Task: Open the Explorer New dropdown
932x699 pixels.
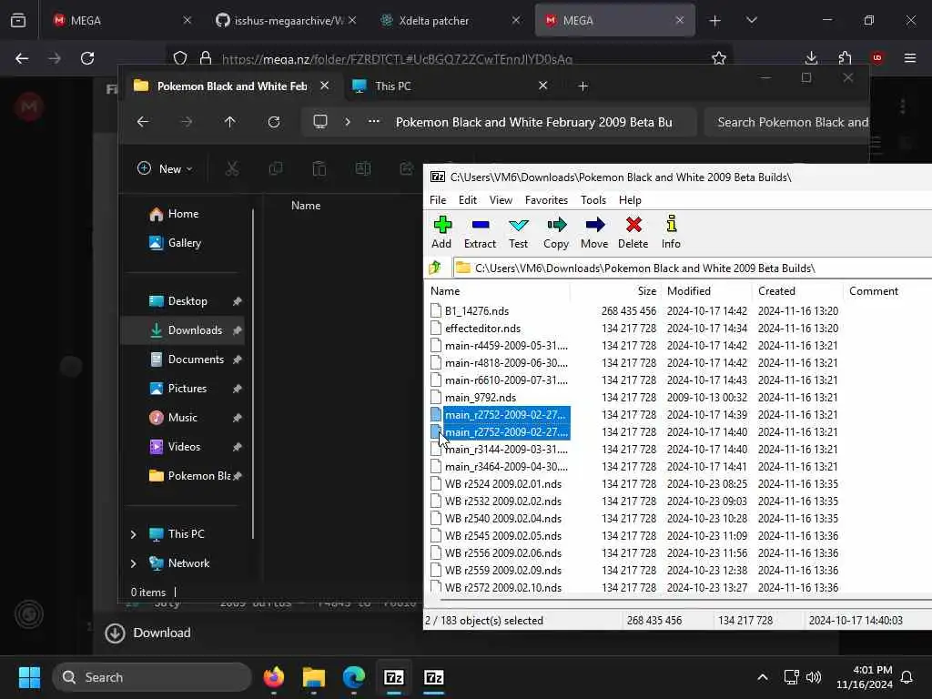Action: 166,168
